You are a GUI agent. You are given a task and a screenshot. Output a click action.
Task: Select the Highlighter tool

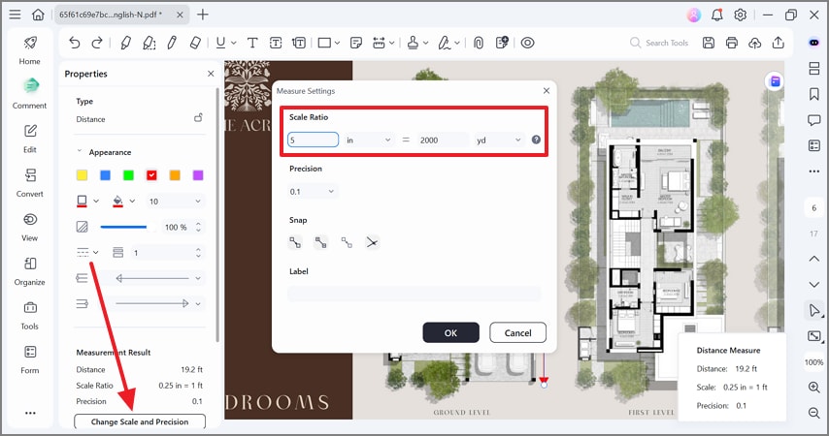[x=126, y=43]
